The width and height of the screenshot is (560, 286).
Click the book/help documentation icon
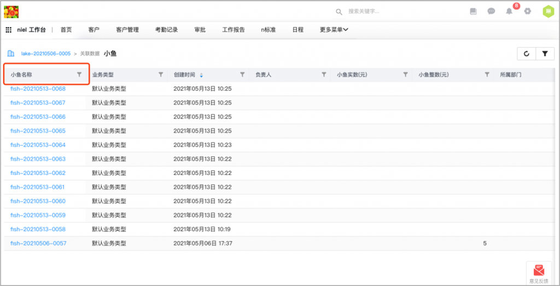click(474, 11)
